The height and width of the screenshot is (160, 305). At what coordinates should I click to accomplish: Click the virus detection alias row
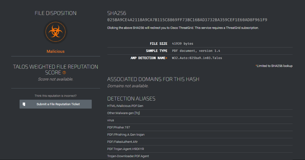coord(200,120)
